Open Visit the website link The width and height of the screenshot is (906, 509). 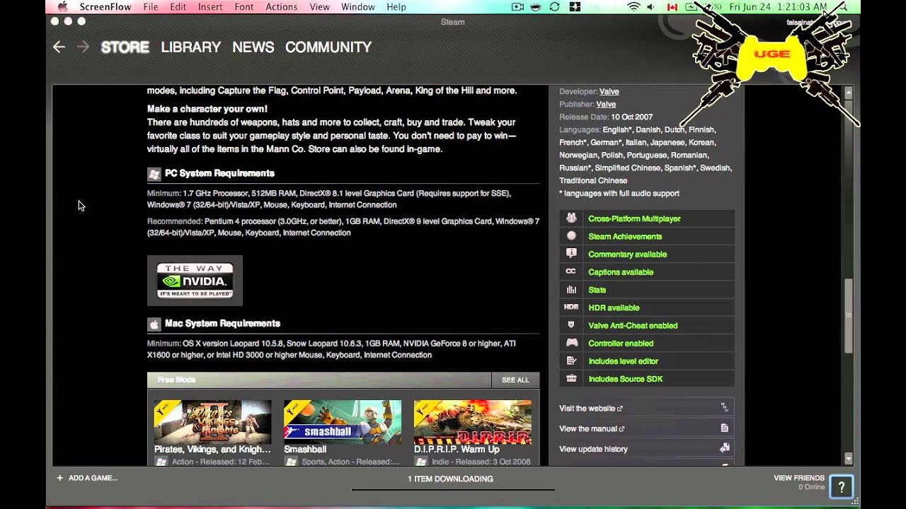(591, 408)
